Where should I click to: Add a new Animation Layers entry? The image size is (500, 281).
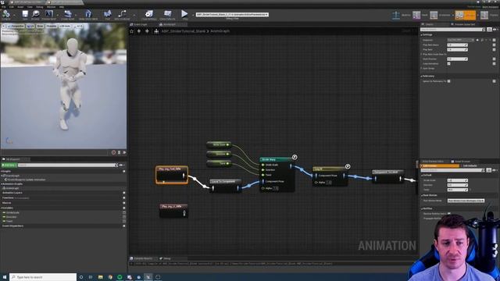124,193
